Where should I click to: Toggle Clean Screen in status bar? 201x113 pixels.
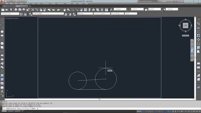click(197, 111)
